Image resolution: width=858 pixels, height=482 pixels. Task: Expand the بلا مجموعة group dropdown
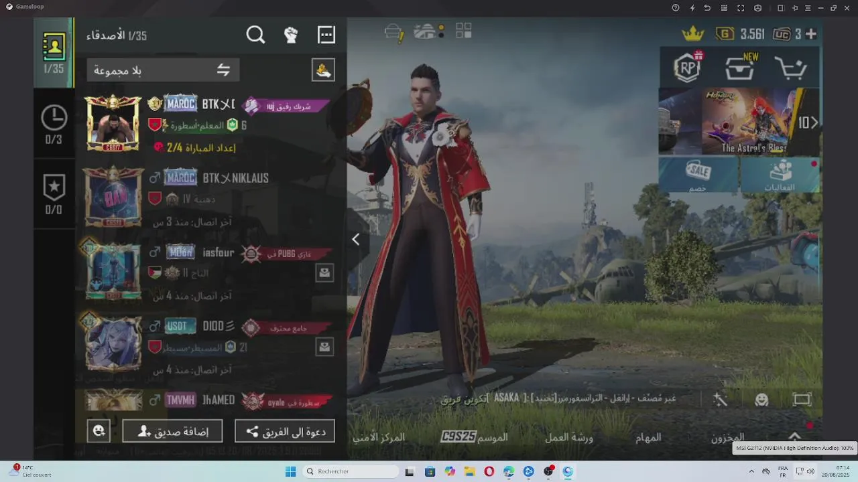(163, 70)
